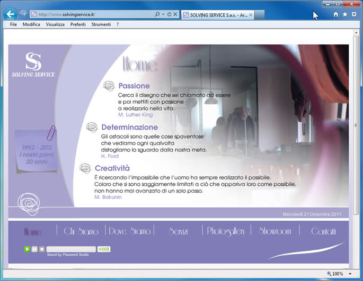
Task: Open the Tools gear icon
Action: click(x=354, y=15)
